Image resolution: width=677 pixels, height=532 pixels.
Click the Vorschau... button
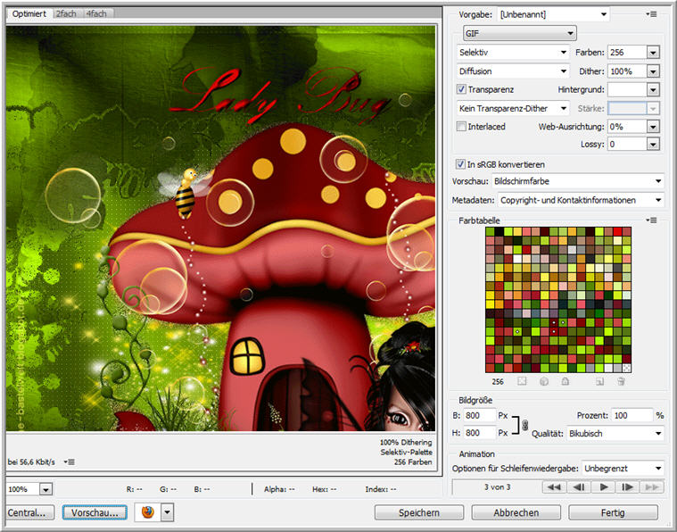coord(95,512)
